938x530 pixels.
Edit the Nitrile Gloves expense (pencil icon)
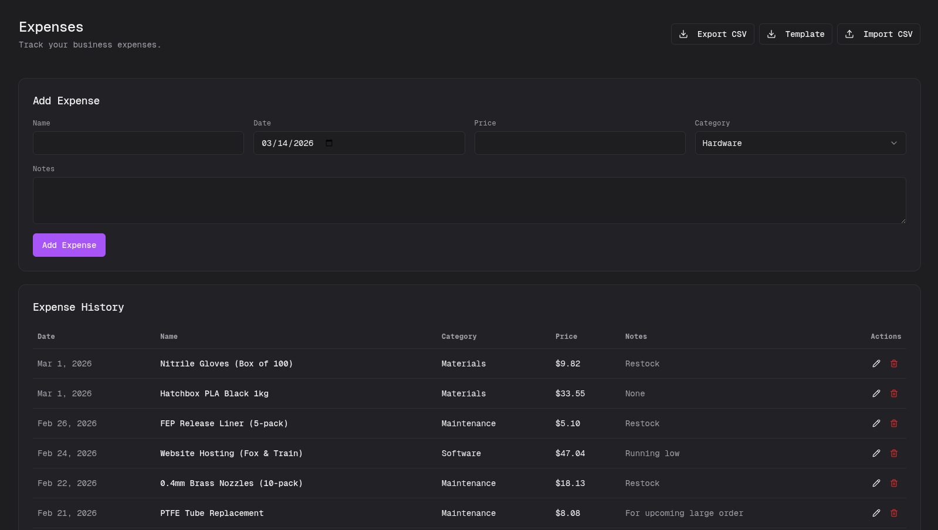[x=876, y=363]
